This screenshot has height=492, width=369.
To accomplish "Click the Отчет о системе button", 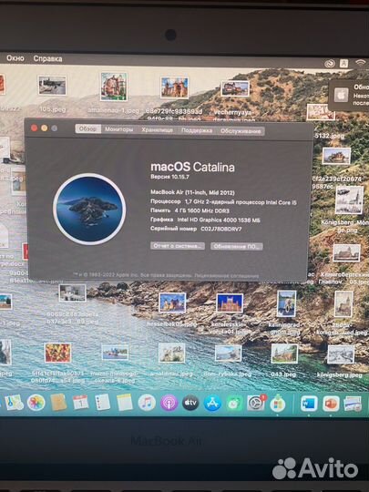I will [178, 246].
